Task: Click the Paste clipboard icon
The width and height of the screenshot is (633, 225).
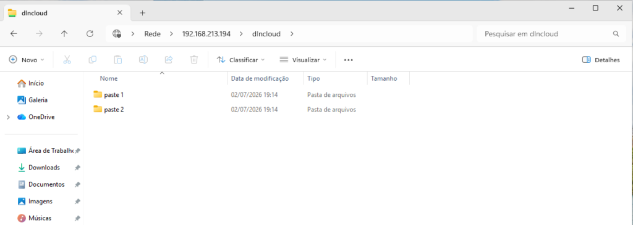Action: coord(118,60)
